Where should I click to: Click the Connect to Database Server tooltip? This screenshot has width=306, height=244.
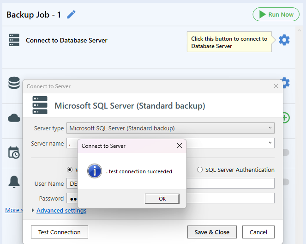tap(229, 42)
